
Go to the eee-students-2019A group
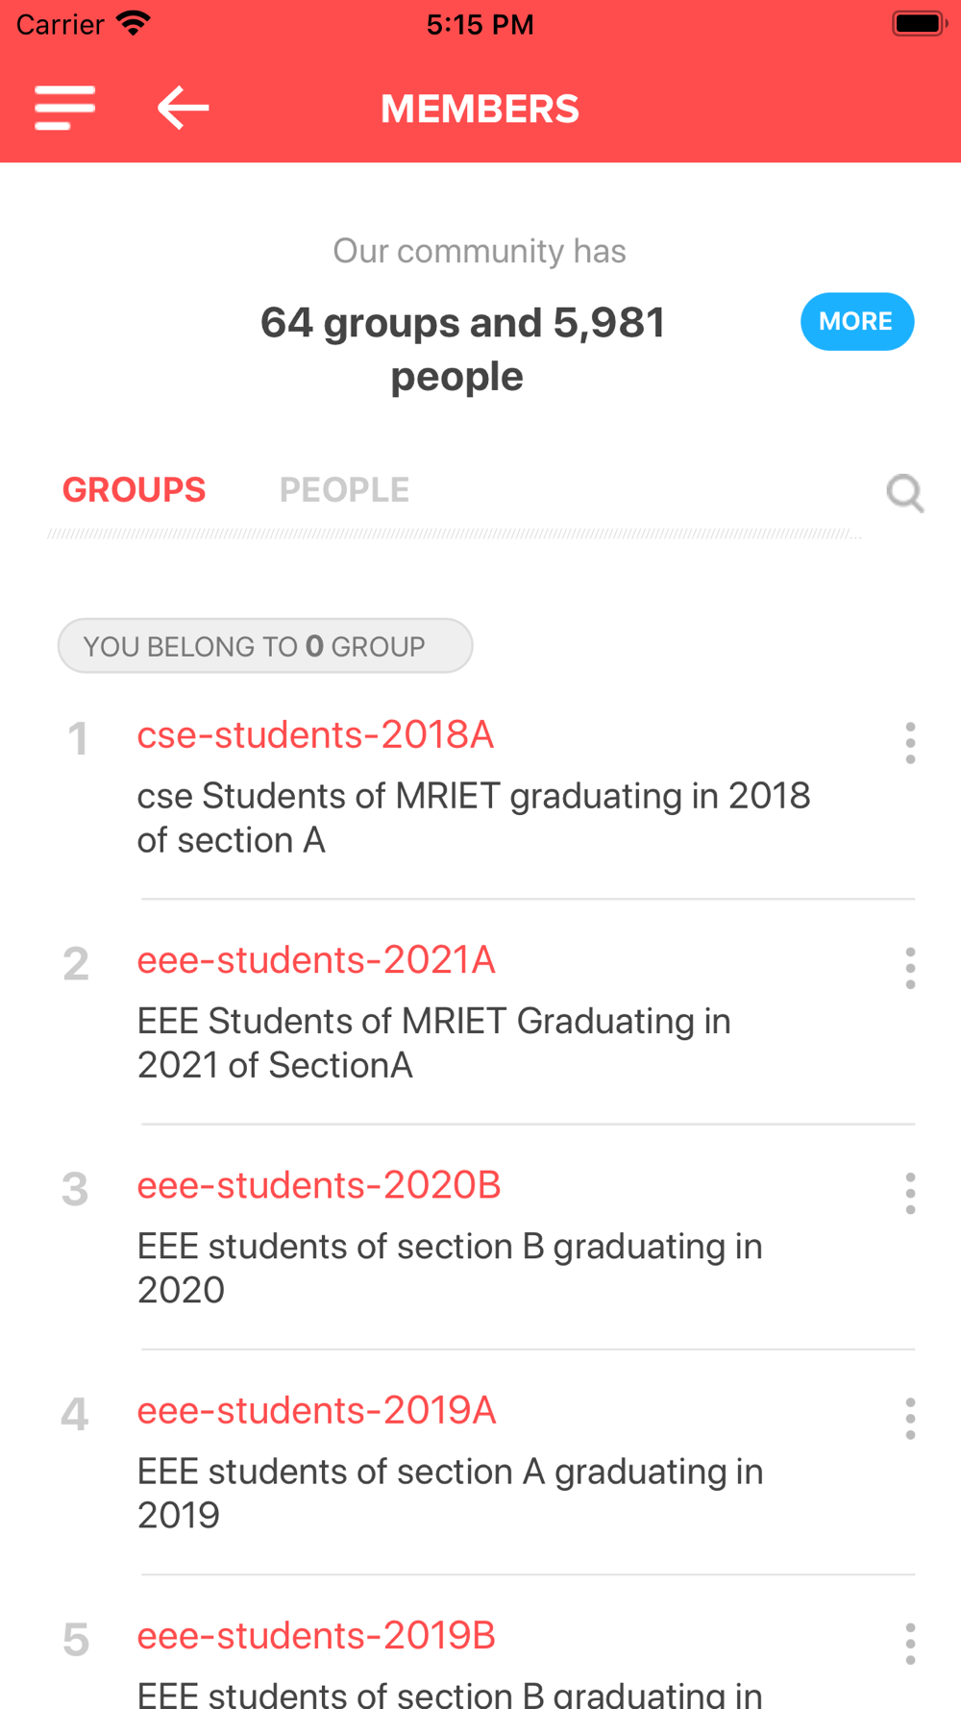point(316,1410)
